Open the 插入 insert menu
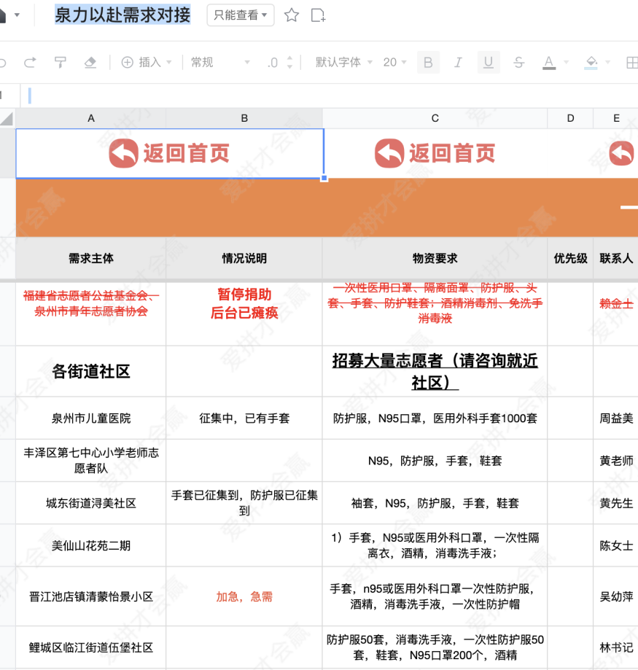This screenshot has width=638, height=670. tap(147, 63)
